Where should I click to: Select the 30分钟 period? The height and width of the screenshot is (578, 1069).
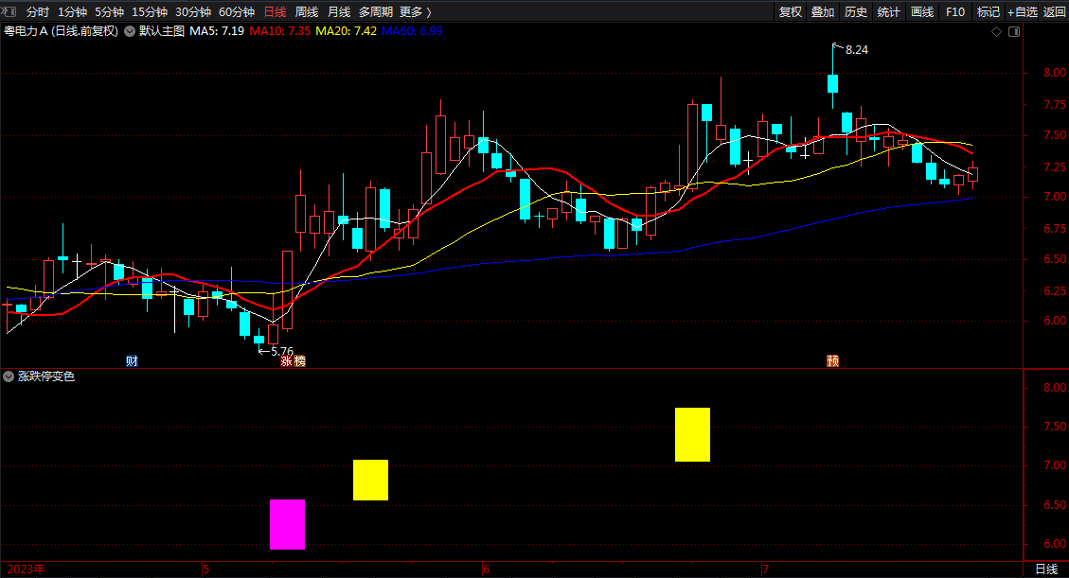pyautogui.click(x=193, y=11)
